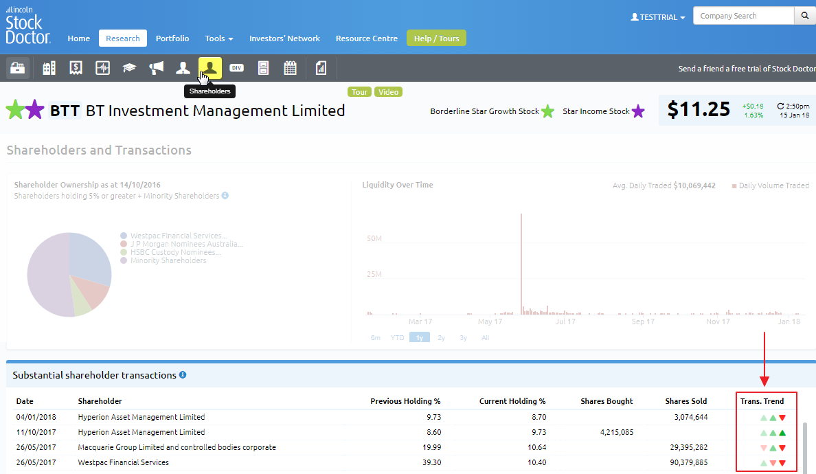This screenshot has width=816, height=474.
Task: Select the 1y chart range
Action: pyautogui.click(x=420, y=338)
